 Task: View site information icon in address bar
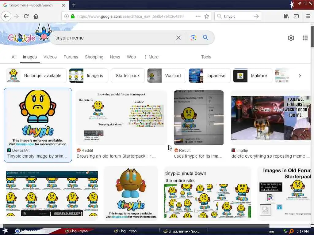(x=66, y=16)
